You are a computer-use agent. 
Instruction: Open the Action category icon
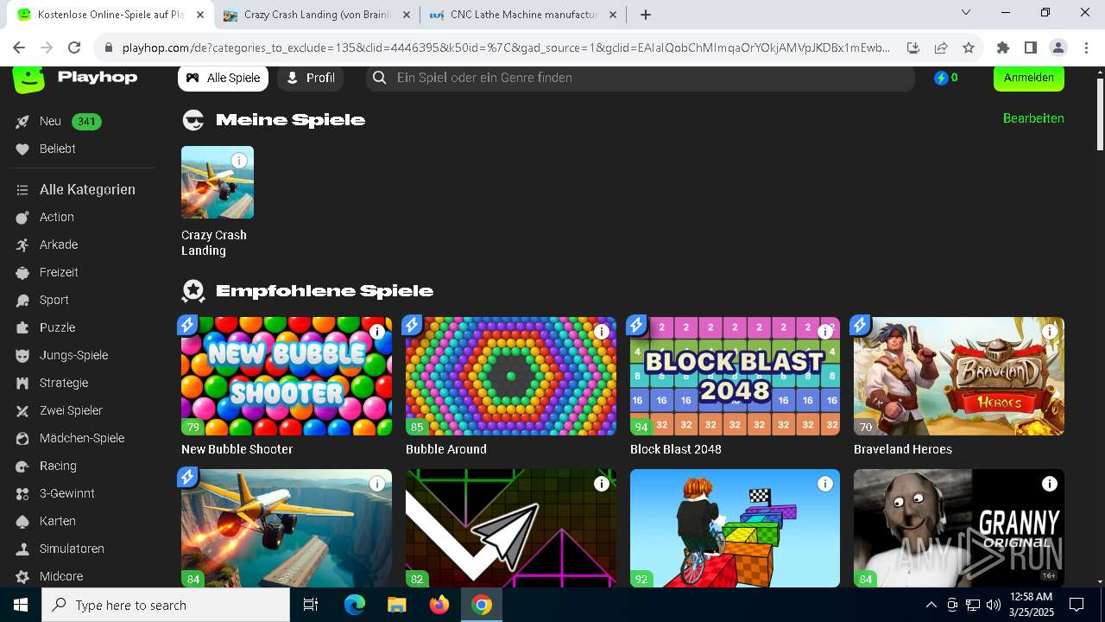(22, 218)
